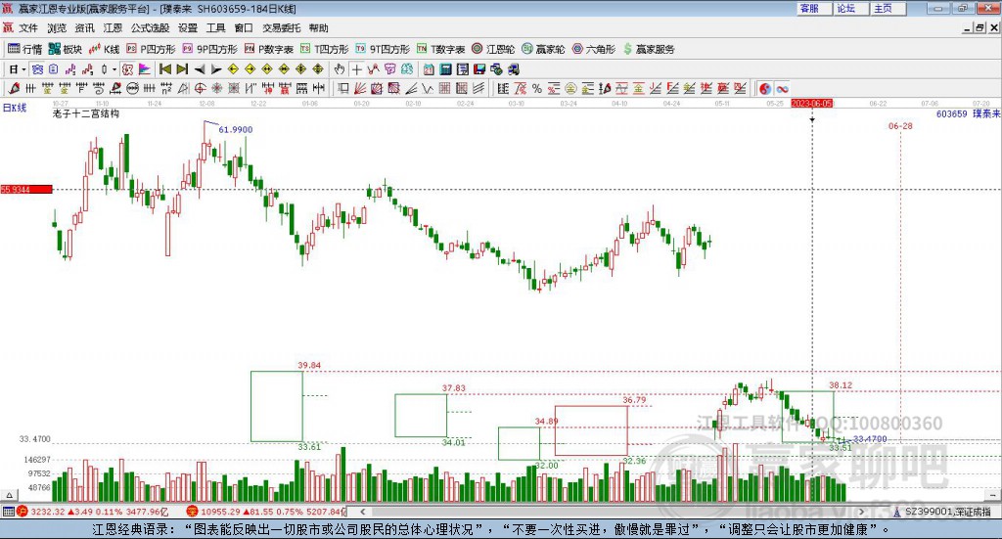The height and width of the screenshot is (539, 1002).
Task: Click the black left arrow icon
Action: (x=200, y=69)
